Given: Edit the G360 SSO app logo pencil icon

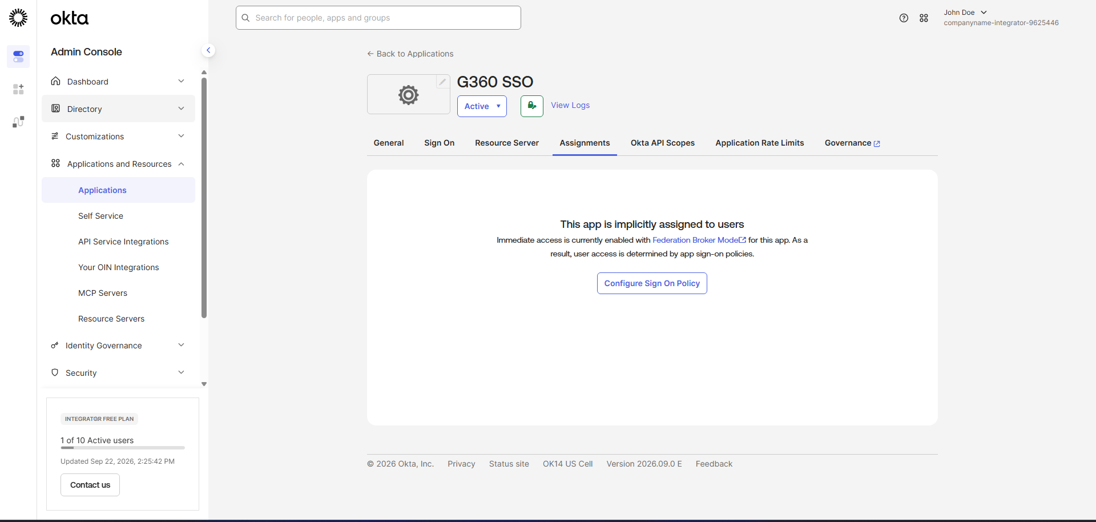Looking at the screenshot, I should [x=442, y=82].
